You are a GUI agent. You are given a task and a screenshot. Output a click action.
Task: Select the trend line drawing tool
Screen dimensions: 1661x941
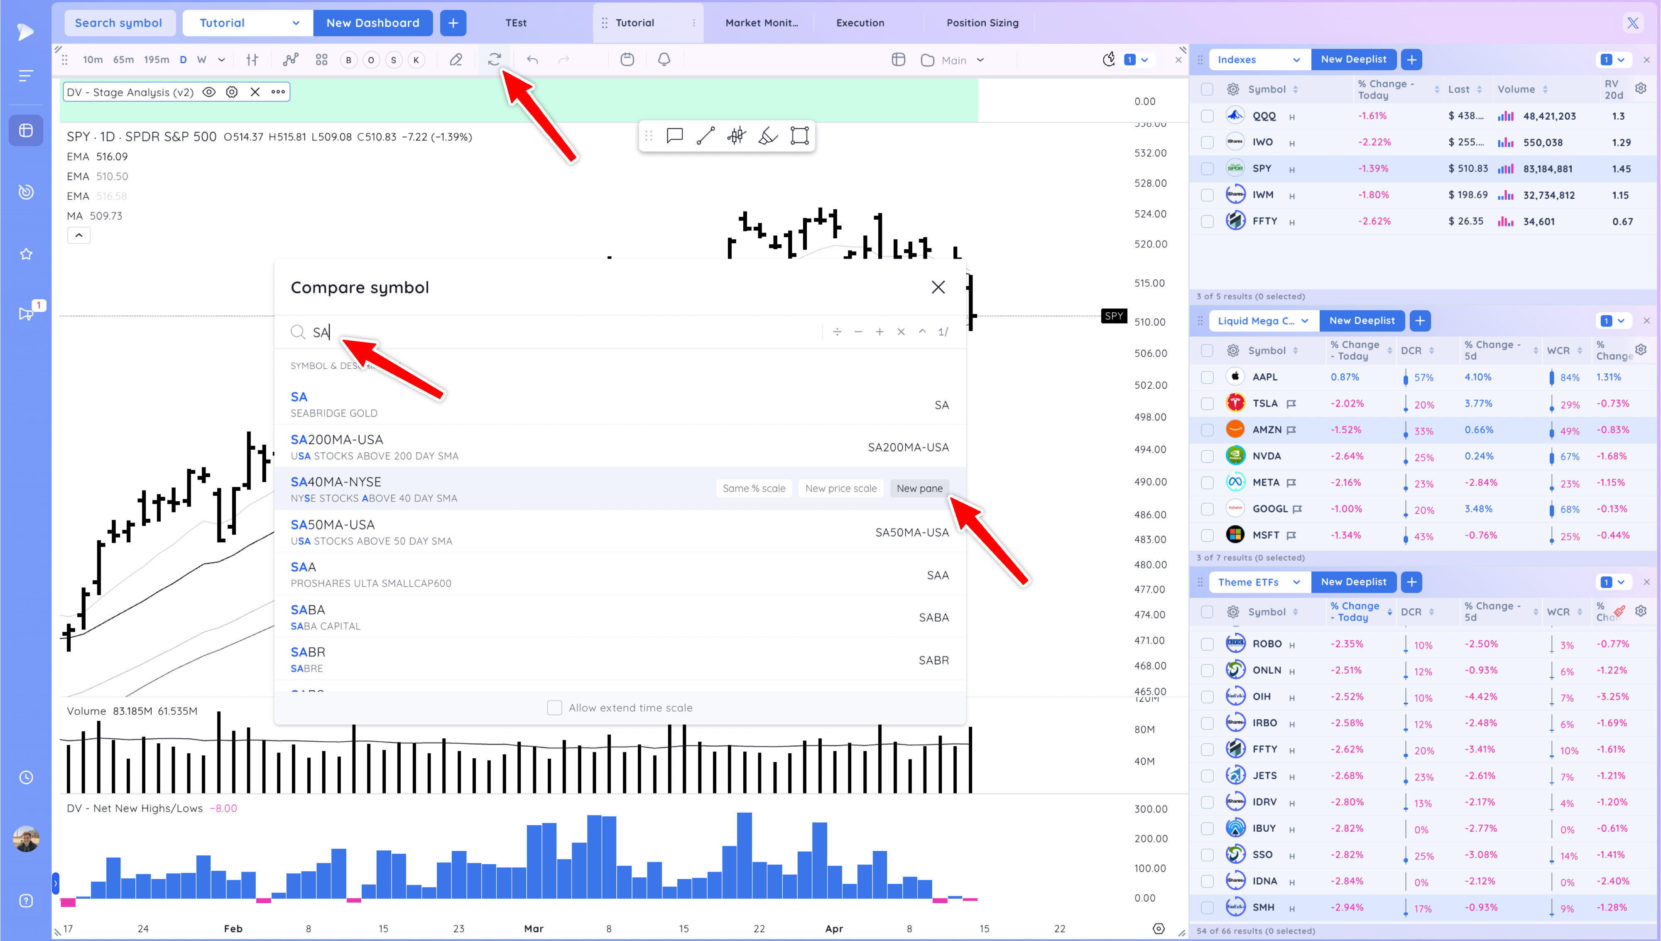706,136
